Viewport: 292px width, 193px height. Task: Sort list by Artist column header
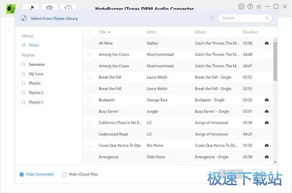tap(151, 32)
